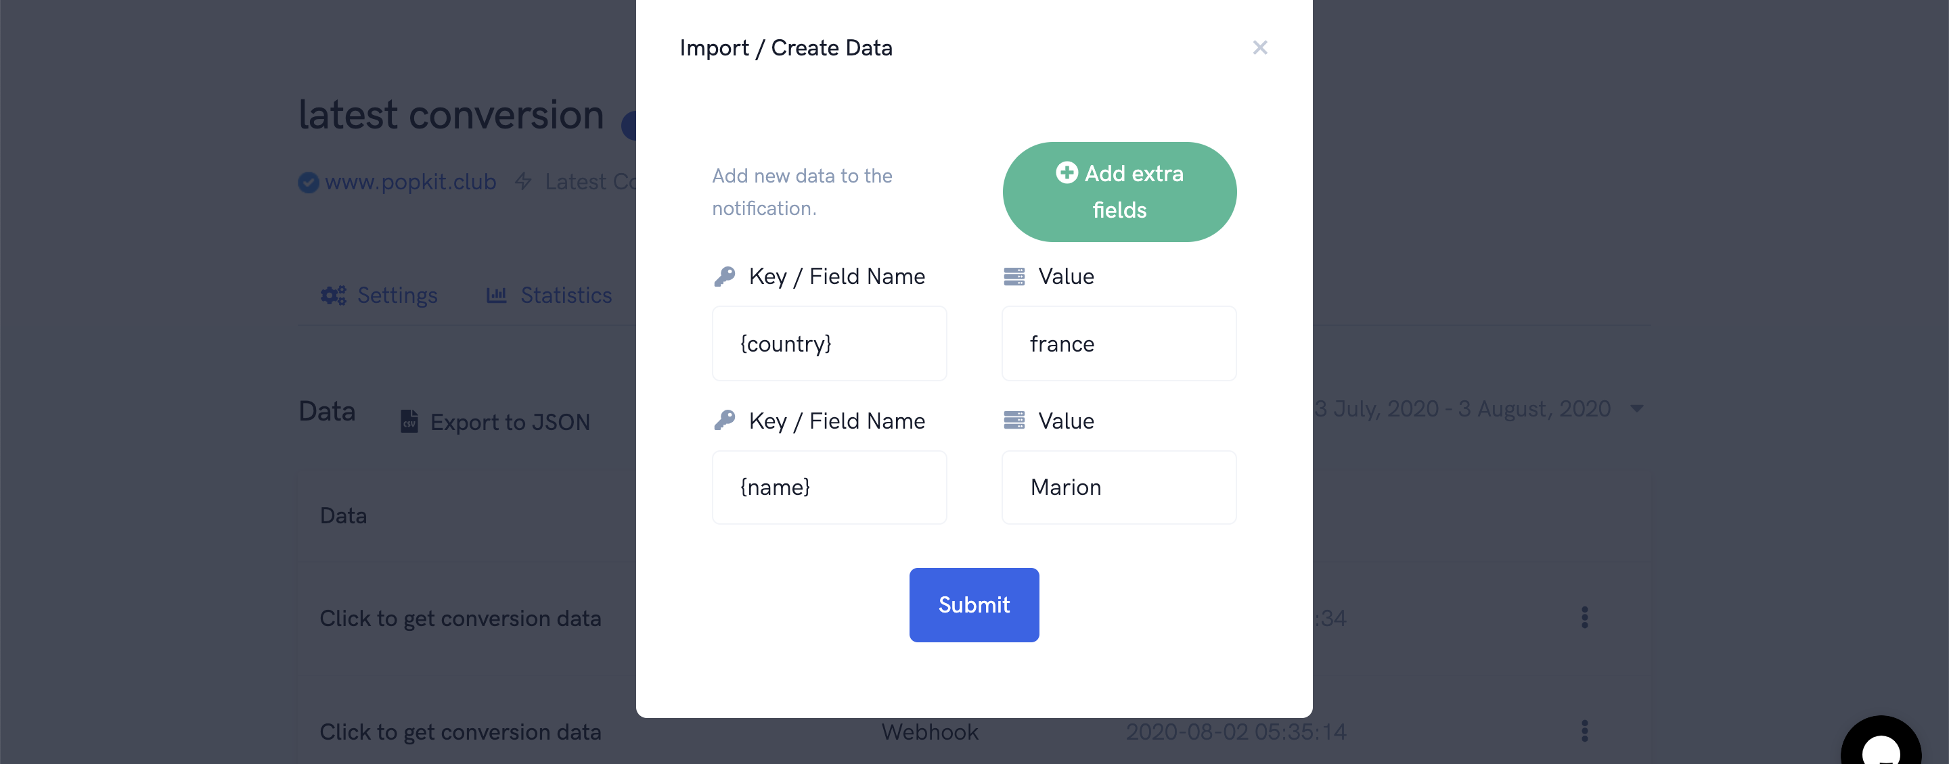Close the Import / Create Data dialog

[1259, 47]
